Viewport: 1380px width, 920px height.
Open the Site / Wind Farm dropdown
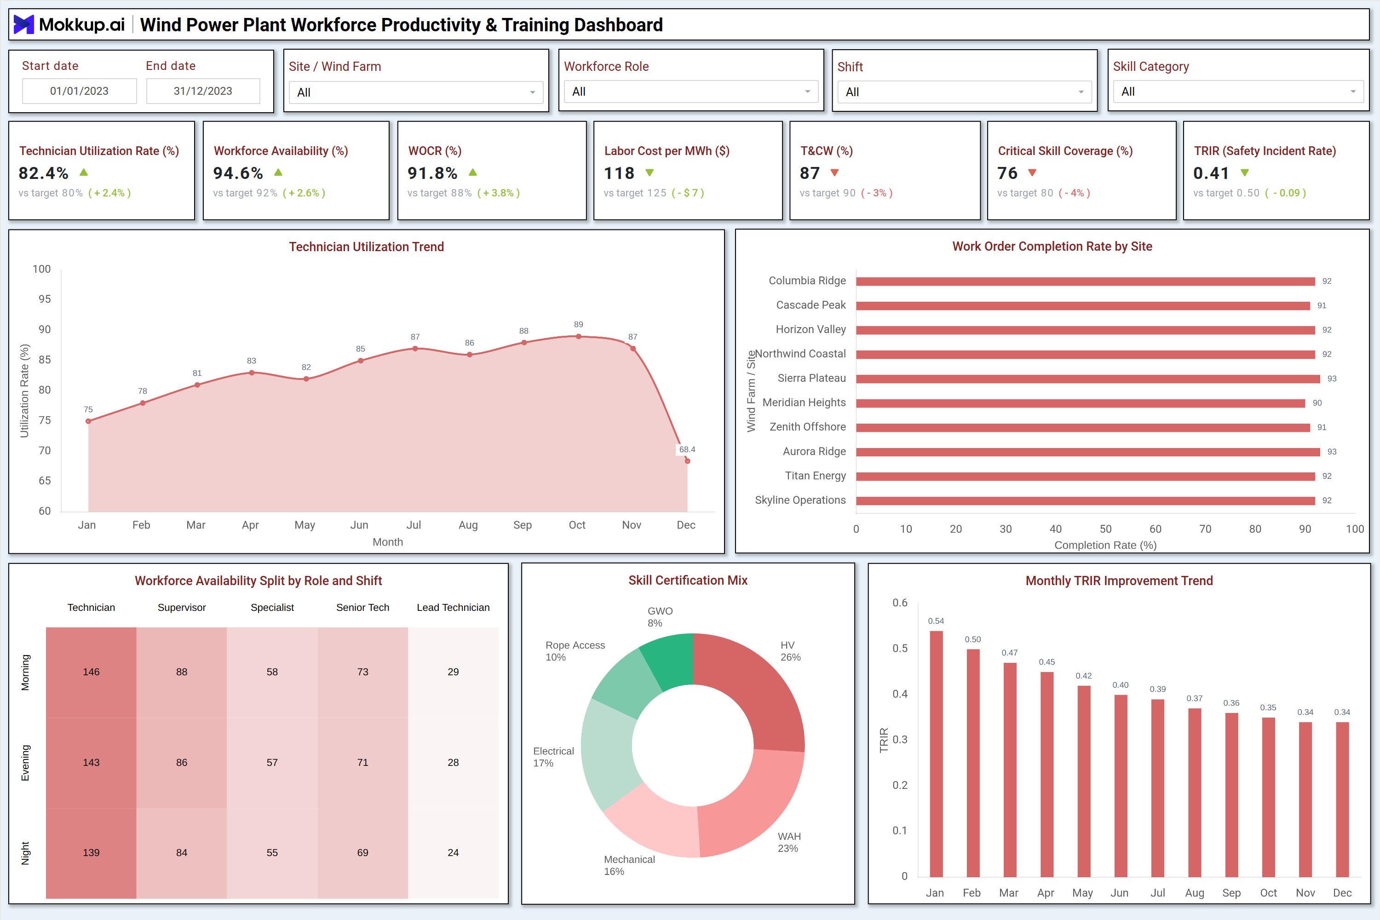click(x=416, y=92)
